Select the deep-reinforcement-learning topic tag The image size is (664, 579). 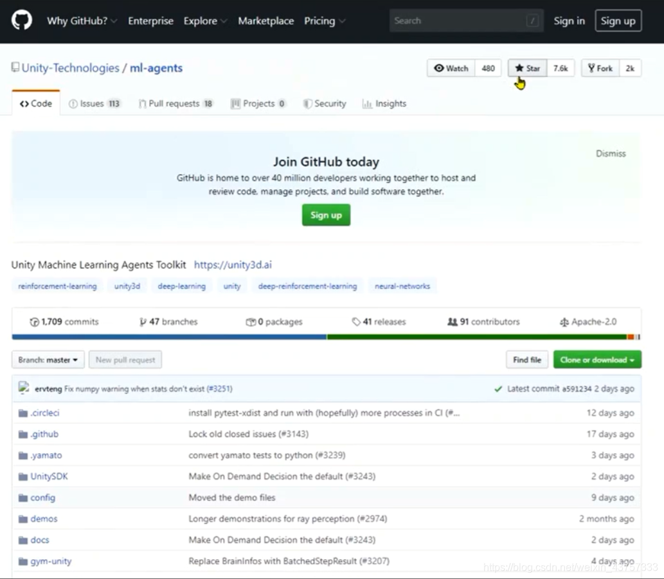(x=307, y=286)
